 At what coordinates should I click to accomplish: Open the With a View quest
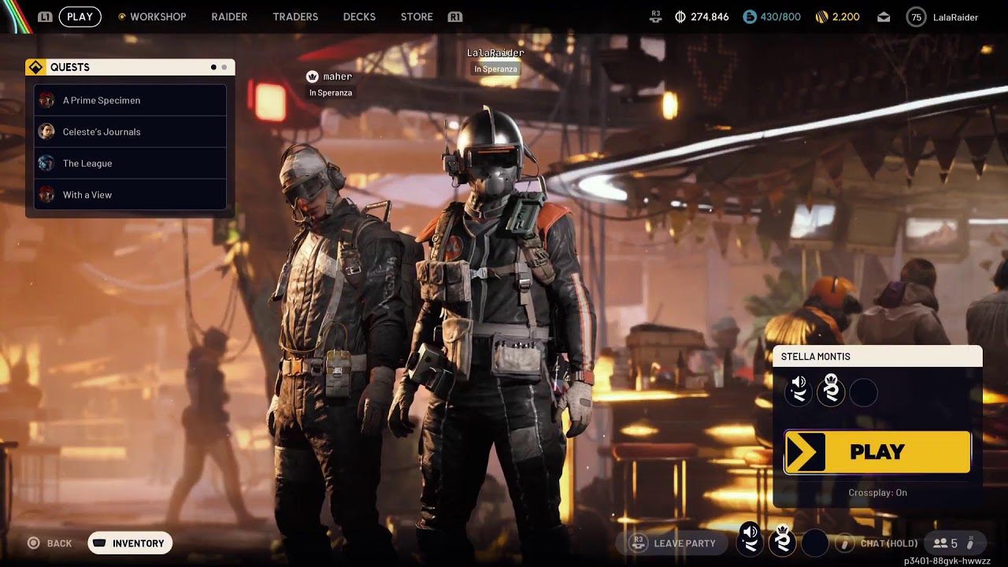click(x=130, y=195)
